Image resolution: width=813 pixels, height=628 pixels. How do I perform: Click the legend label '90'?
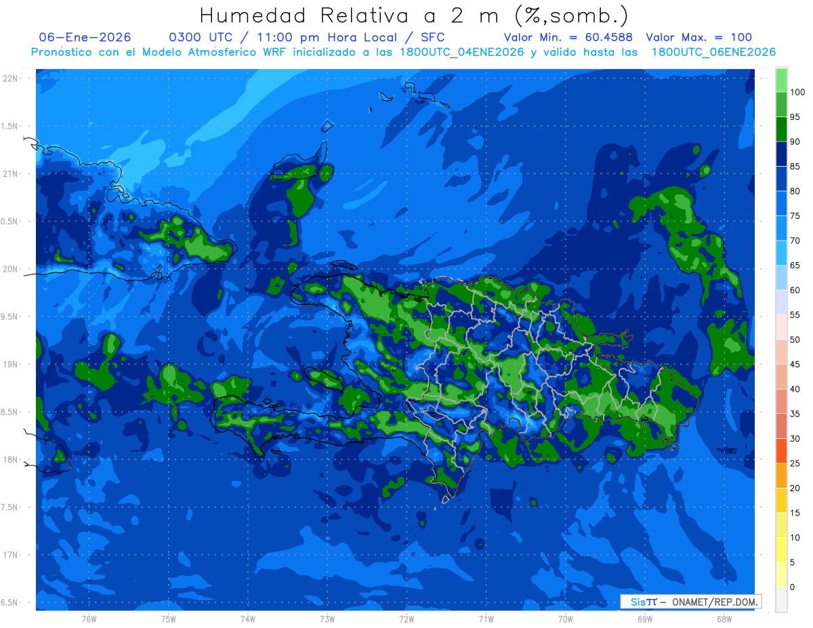(795, 142)
